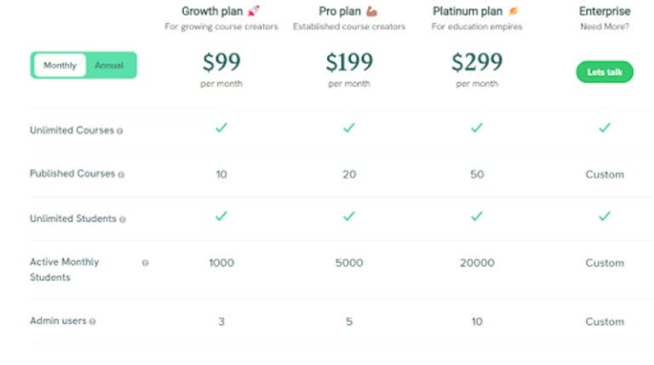Viewport: 654px width, 365px height.
Task: Switch billing to Annual
Action: coord(109,66)
